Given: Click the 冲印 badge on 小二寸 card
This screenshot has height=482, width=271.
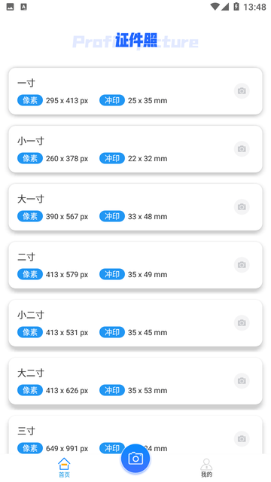Looking at the screenshot, I should click(x=112, y=332).
